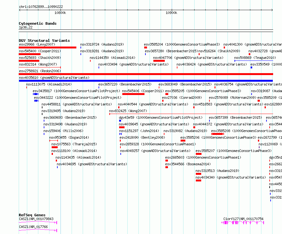282x234 pixels.
Task: Click the 10900k ruler tick label
Action: click(171, 13)
